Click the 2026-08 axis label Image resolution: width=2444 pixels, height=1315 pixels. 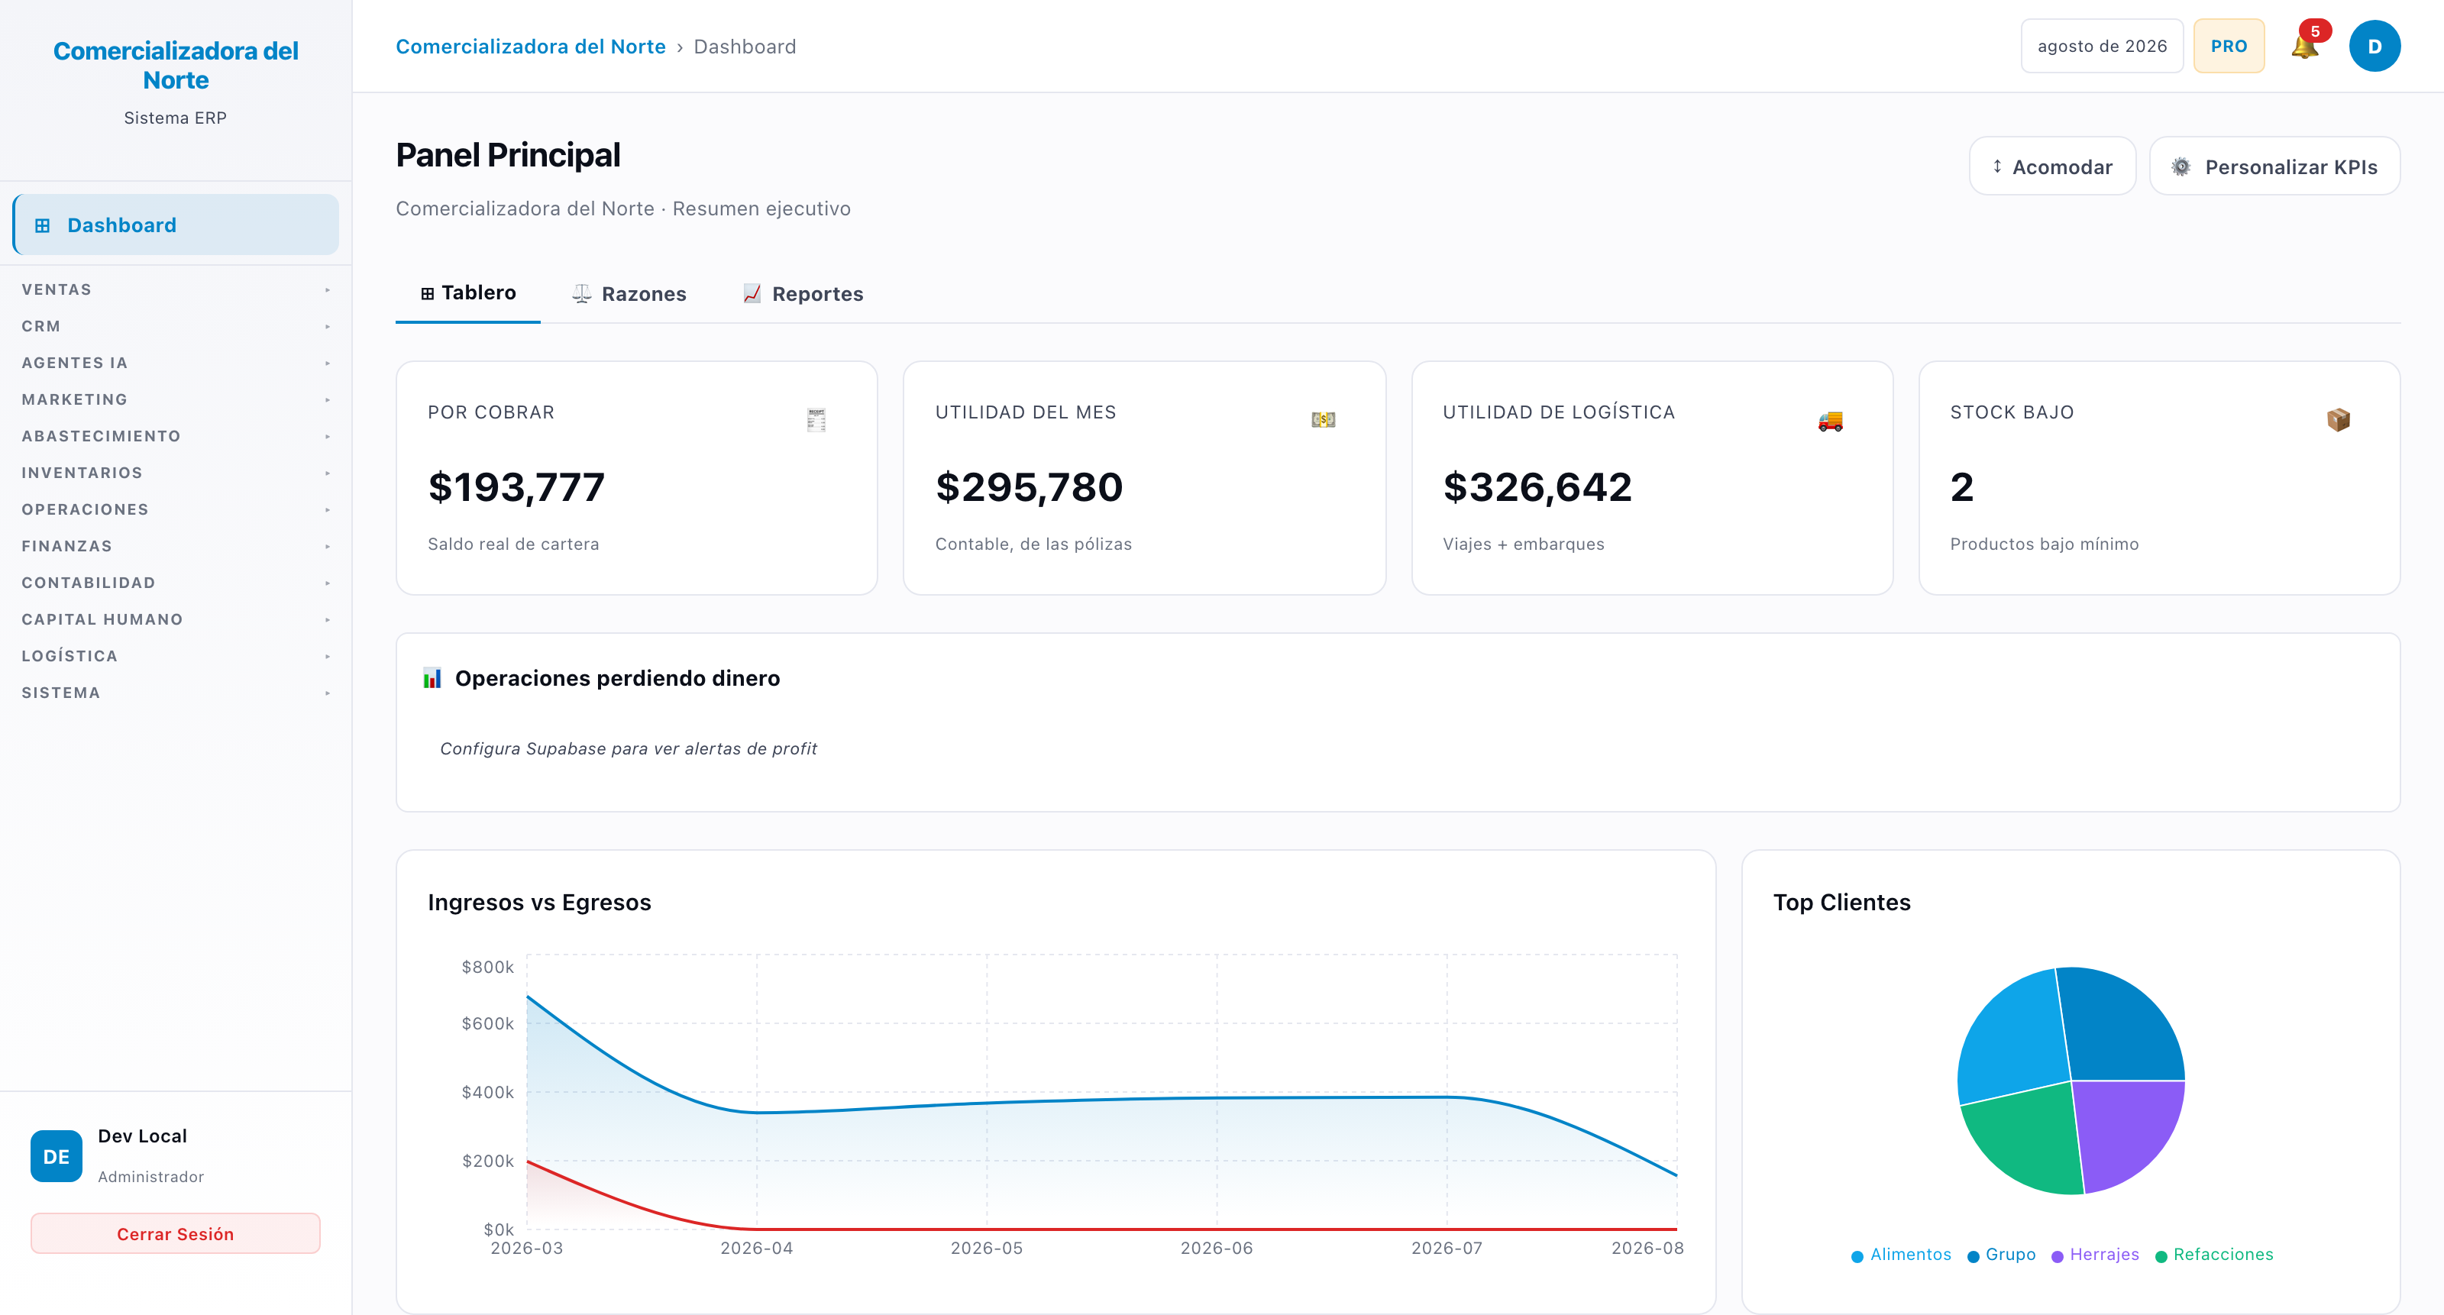coord(1647,1249)
